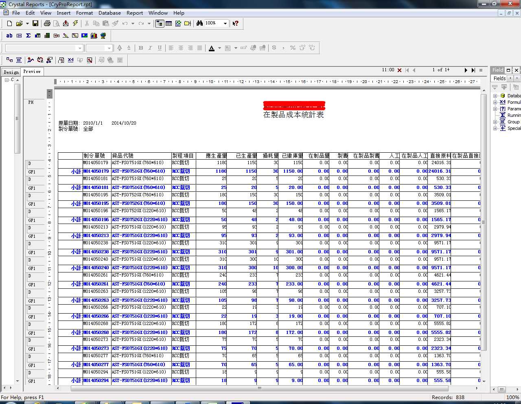The width and height of the screenshot is (521, 404).
Task: Open the font color dropdown arrow
Action: pos(219,48)
